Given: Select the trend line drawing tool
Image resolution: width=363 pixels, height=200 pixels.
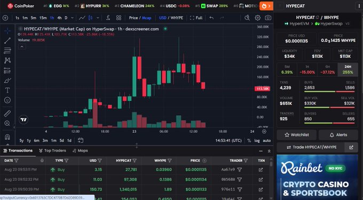Looking at the screenshot, I should (x=7, y=41).
